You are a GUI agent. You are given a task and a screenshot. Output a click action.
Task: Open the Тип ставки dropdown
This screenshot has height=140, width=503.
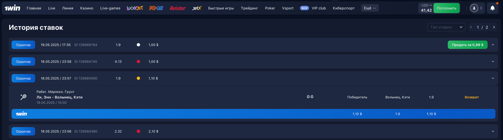click(x=446, y=27)
